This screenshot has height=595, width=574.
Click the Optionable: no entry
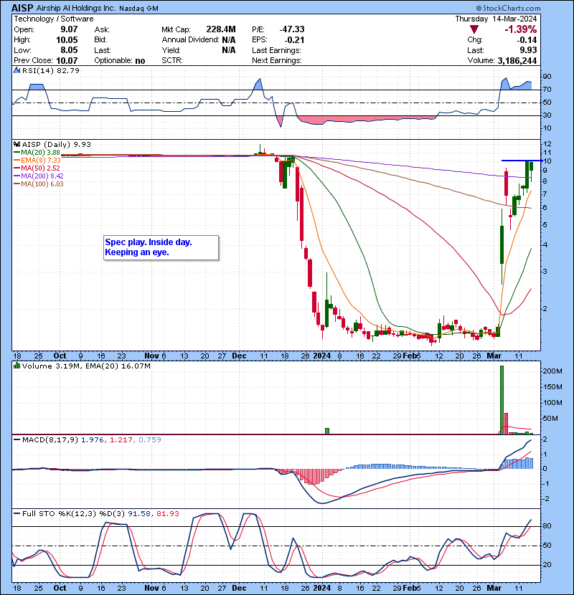click(x=120, y=61)
